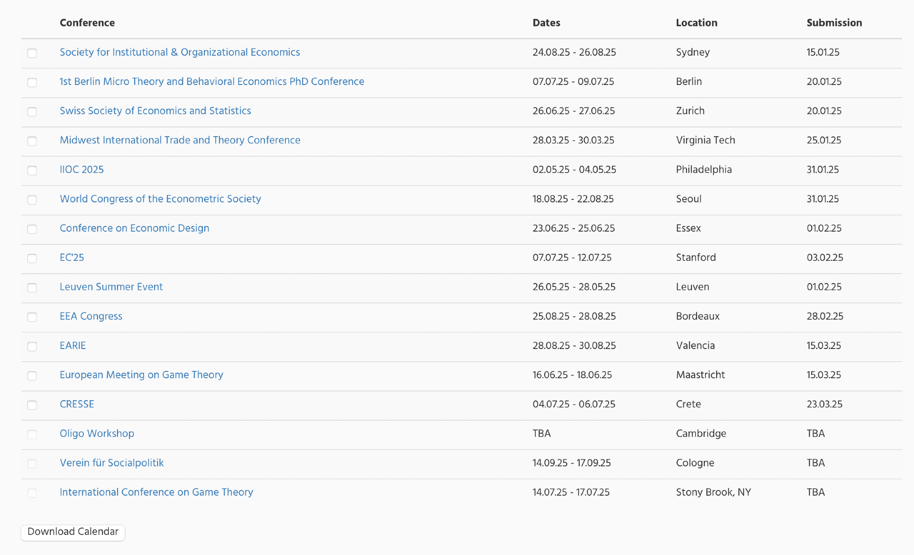
Task: Toggle the checkbox for EC'25
Action: (32, 258)
